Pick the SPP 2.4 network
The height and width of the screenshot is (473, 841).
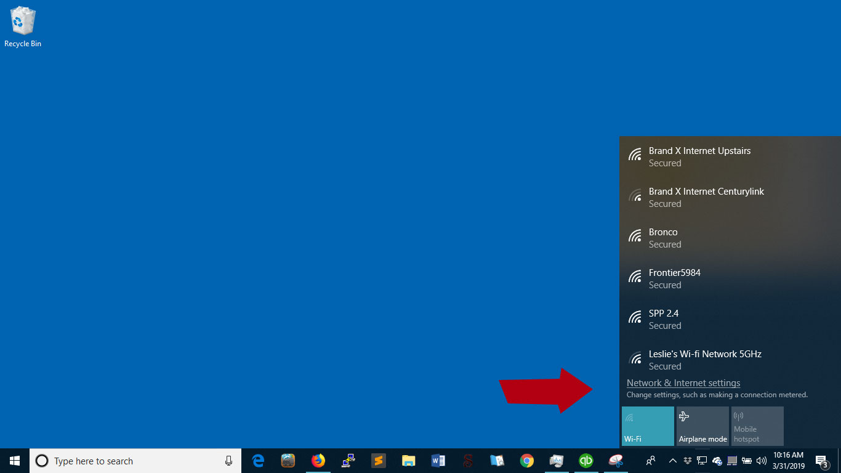730,319
